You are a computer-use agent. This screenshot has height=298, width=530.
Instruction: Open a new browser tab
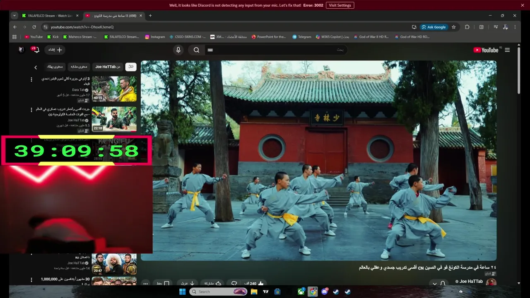click(x=150, y=16)
